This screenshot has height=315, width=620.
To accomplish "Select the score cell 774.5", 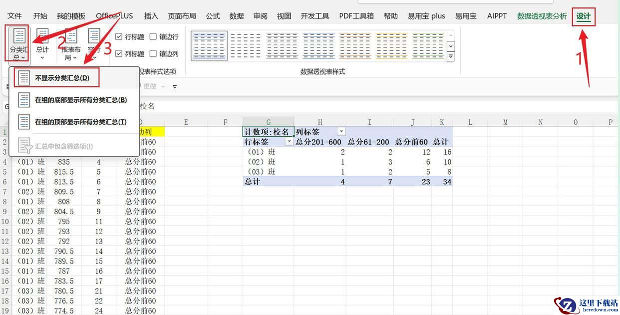I will point(64,311).
